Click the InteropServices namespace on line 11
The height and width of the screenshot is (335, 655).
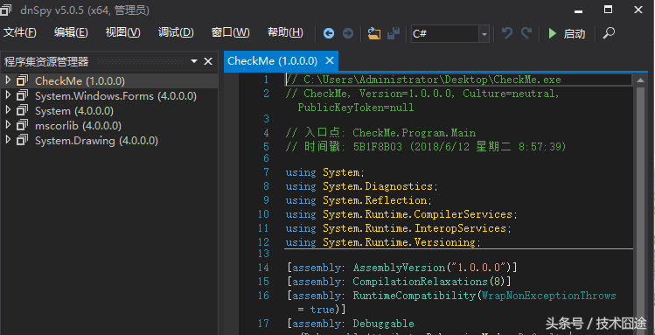pos(460,228)
